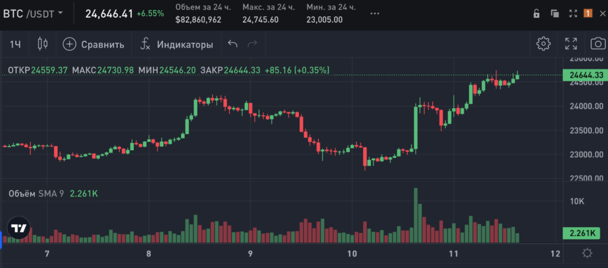Toggle the lock icon in header

pos(537,13)
